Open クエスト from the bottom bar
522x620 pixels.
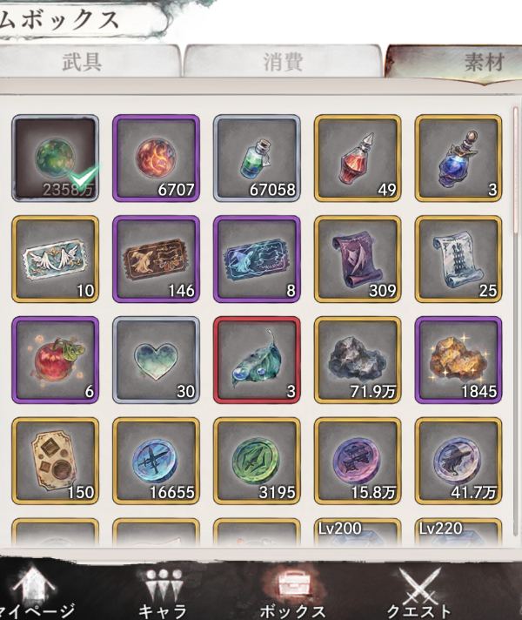(418, 593)
